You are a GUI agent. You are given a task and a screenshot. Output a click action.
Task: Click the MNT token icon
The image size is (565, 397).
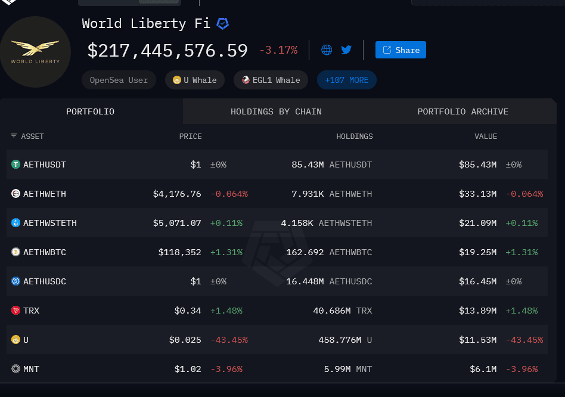tap(15, 369)
